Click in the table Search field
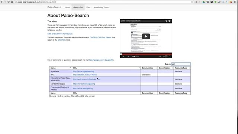 tap(181, 64)
